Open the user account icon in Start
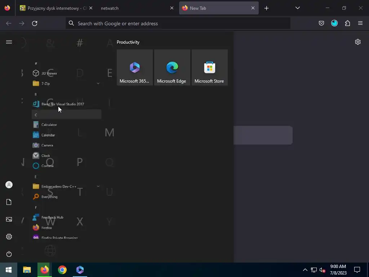This screenshot has width=369, height=277. click(x=9, y=185)
